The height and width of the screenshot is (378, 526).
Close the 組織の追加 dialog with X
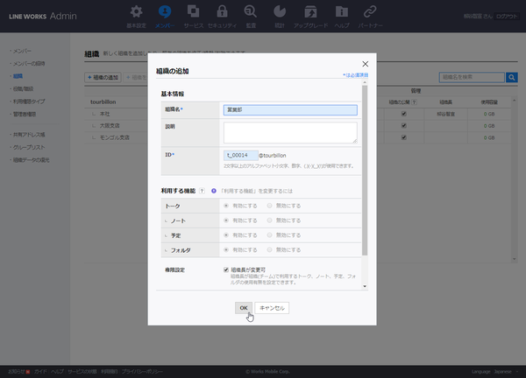(365, 64)
